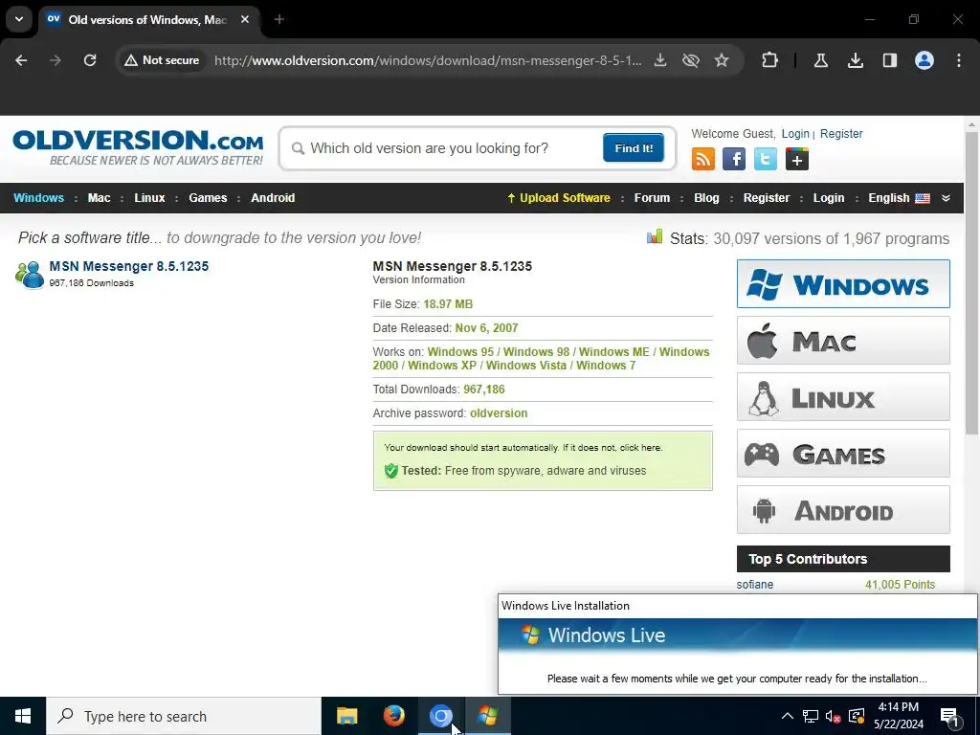Image resolution: width=980 pixels, height=735 pixels.
Task: Click the MSN Messenger buddies icon
Action: [30, 275]
